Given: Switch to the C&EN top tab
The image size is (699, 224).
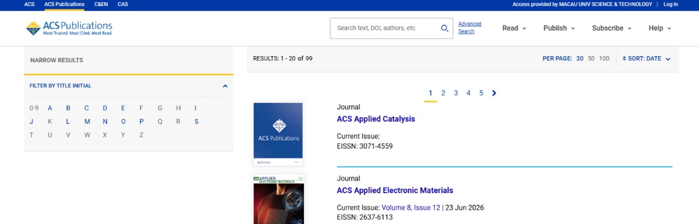Looking at the screenshot, I should (x=101, y=4).
